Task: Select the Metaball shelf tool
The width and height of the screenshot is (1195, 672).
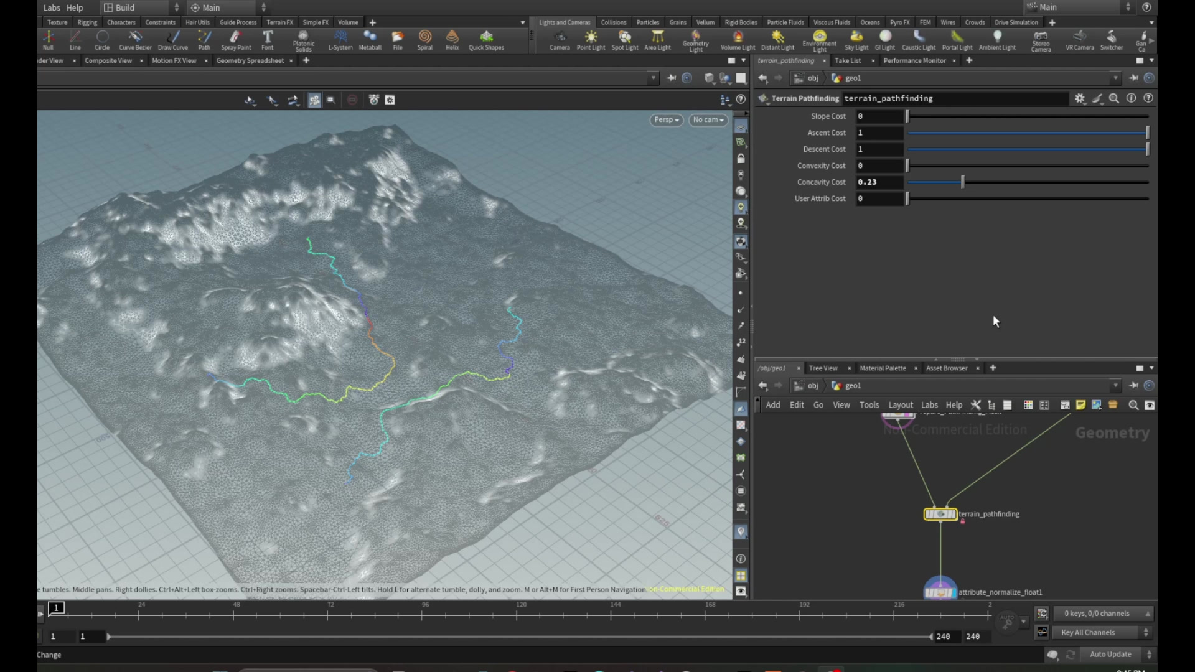Action: click(370, 40)
